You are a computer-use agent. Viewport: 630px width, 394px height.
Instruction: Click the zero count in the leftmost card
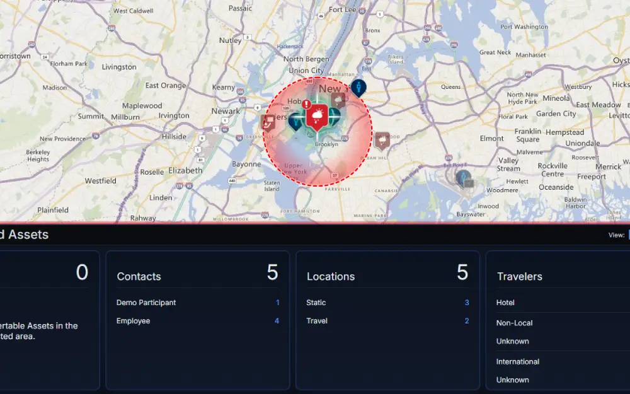pos(82,272)
